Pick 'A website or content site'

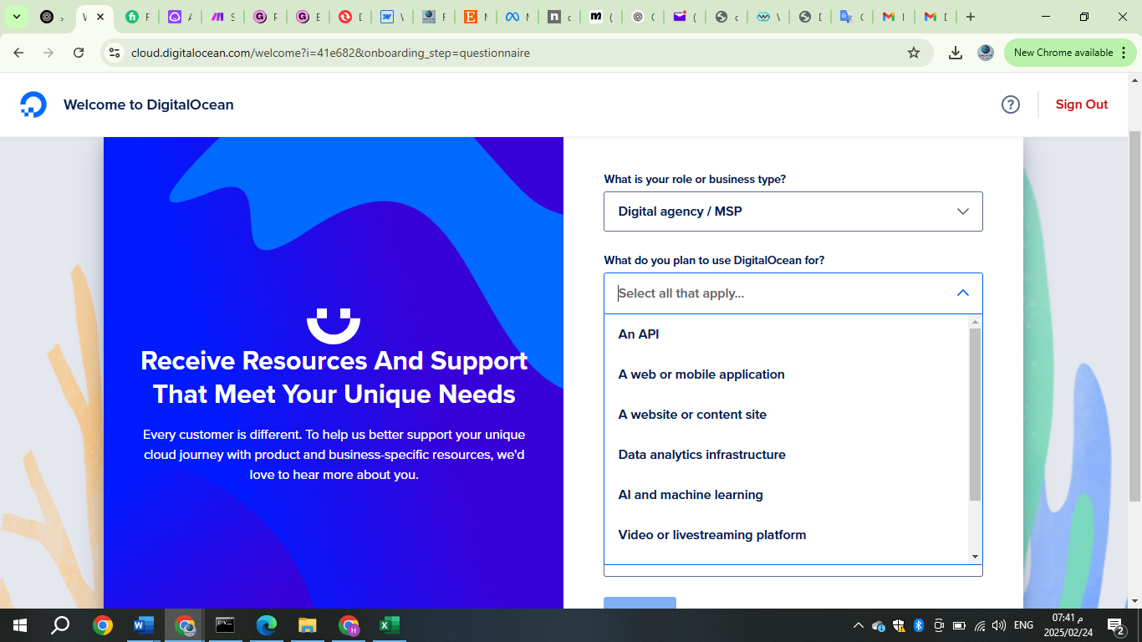[787, 415]
